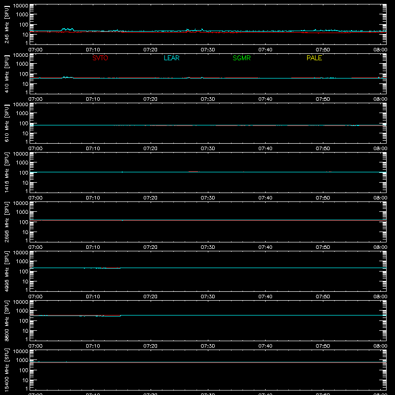The height and width of the screenshot is (395, 395).
Task: Click the green SGMR station legend label
Action: point(241,58)
